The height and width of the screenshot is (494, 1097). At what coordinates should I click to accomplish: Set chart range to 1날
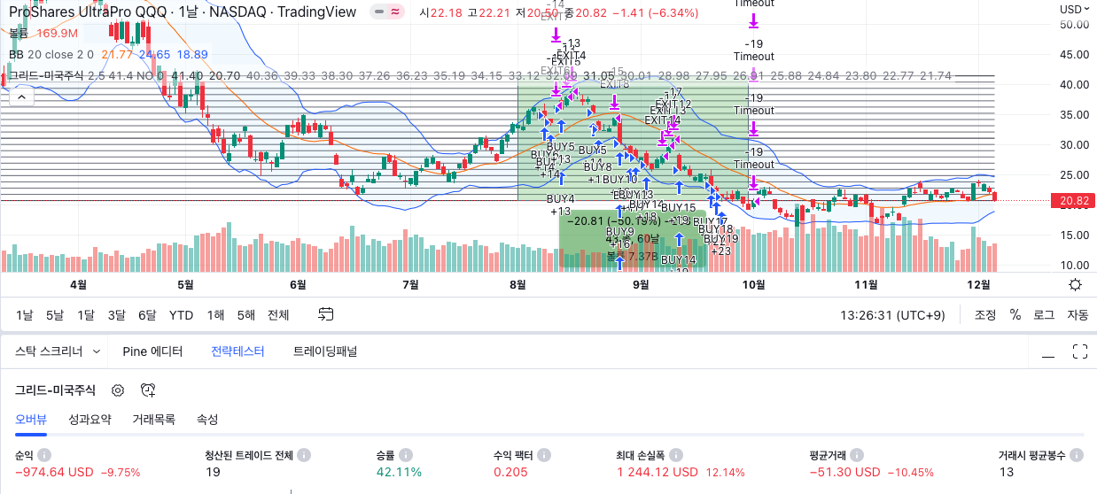(25, 315)
